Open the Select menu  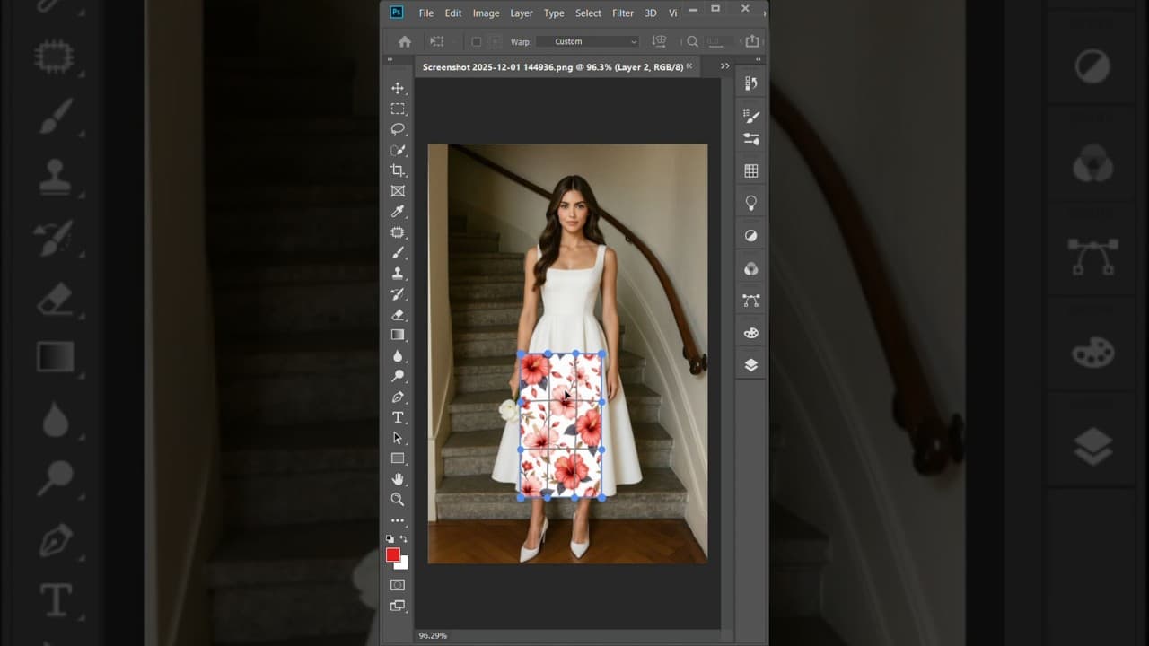pos(588,13)
